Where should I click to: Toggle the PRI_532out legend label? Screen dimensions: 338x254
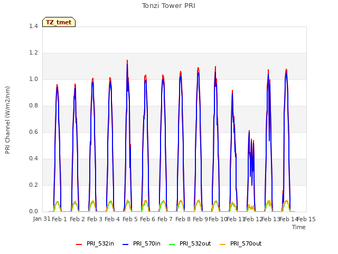[195, 243]
